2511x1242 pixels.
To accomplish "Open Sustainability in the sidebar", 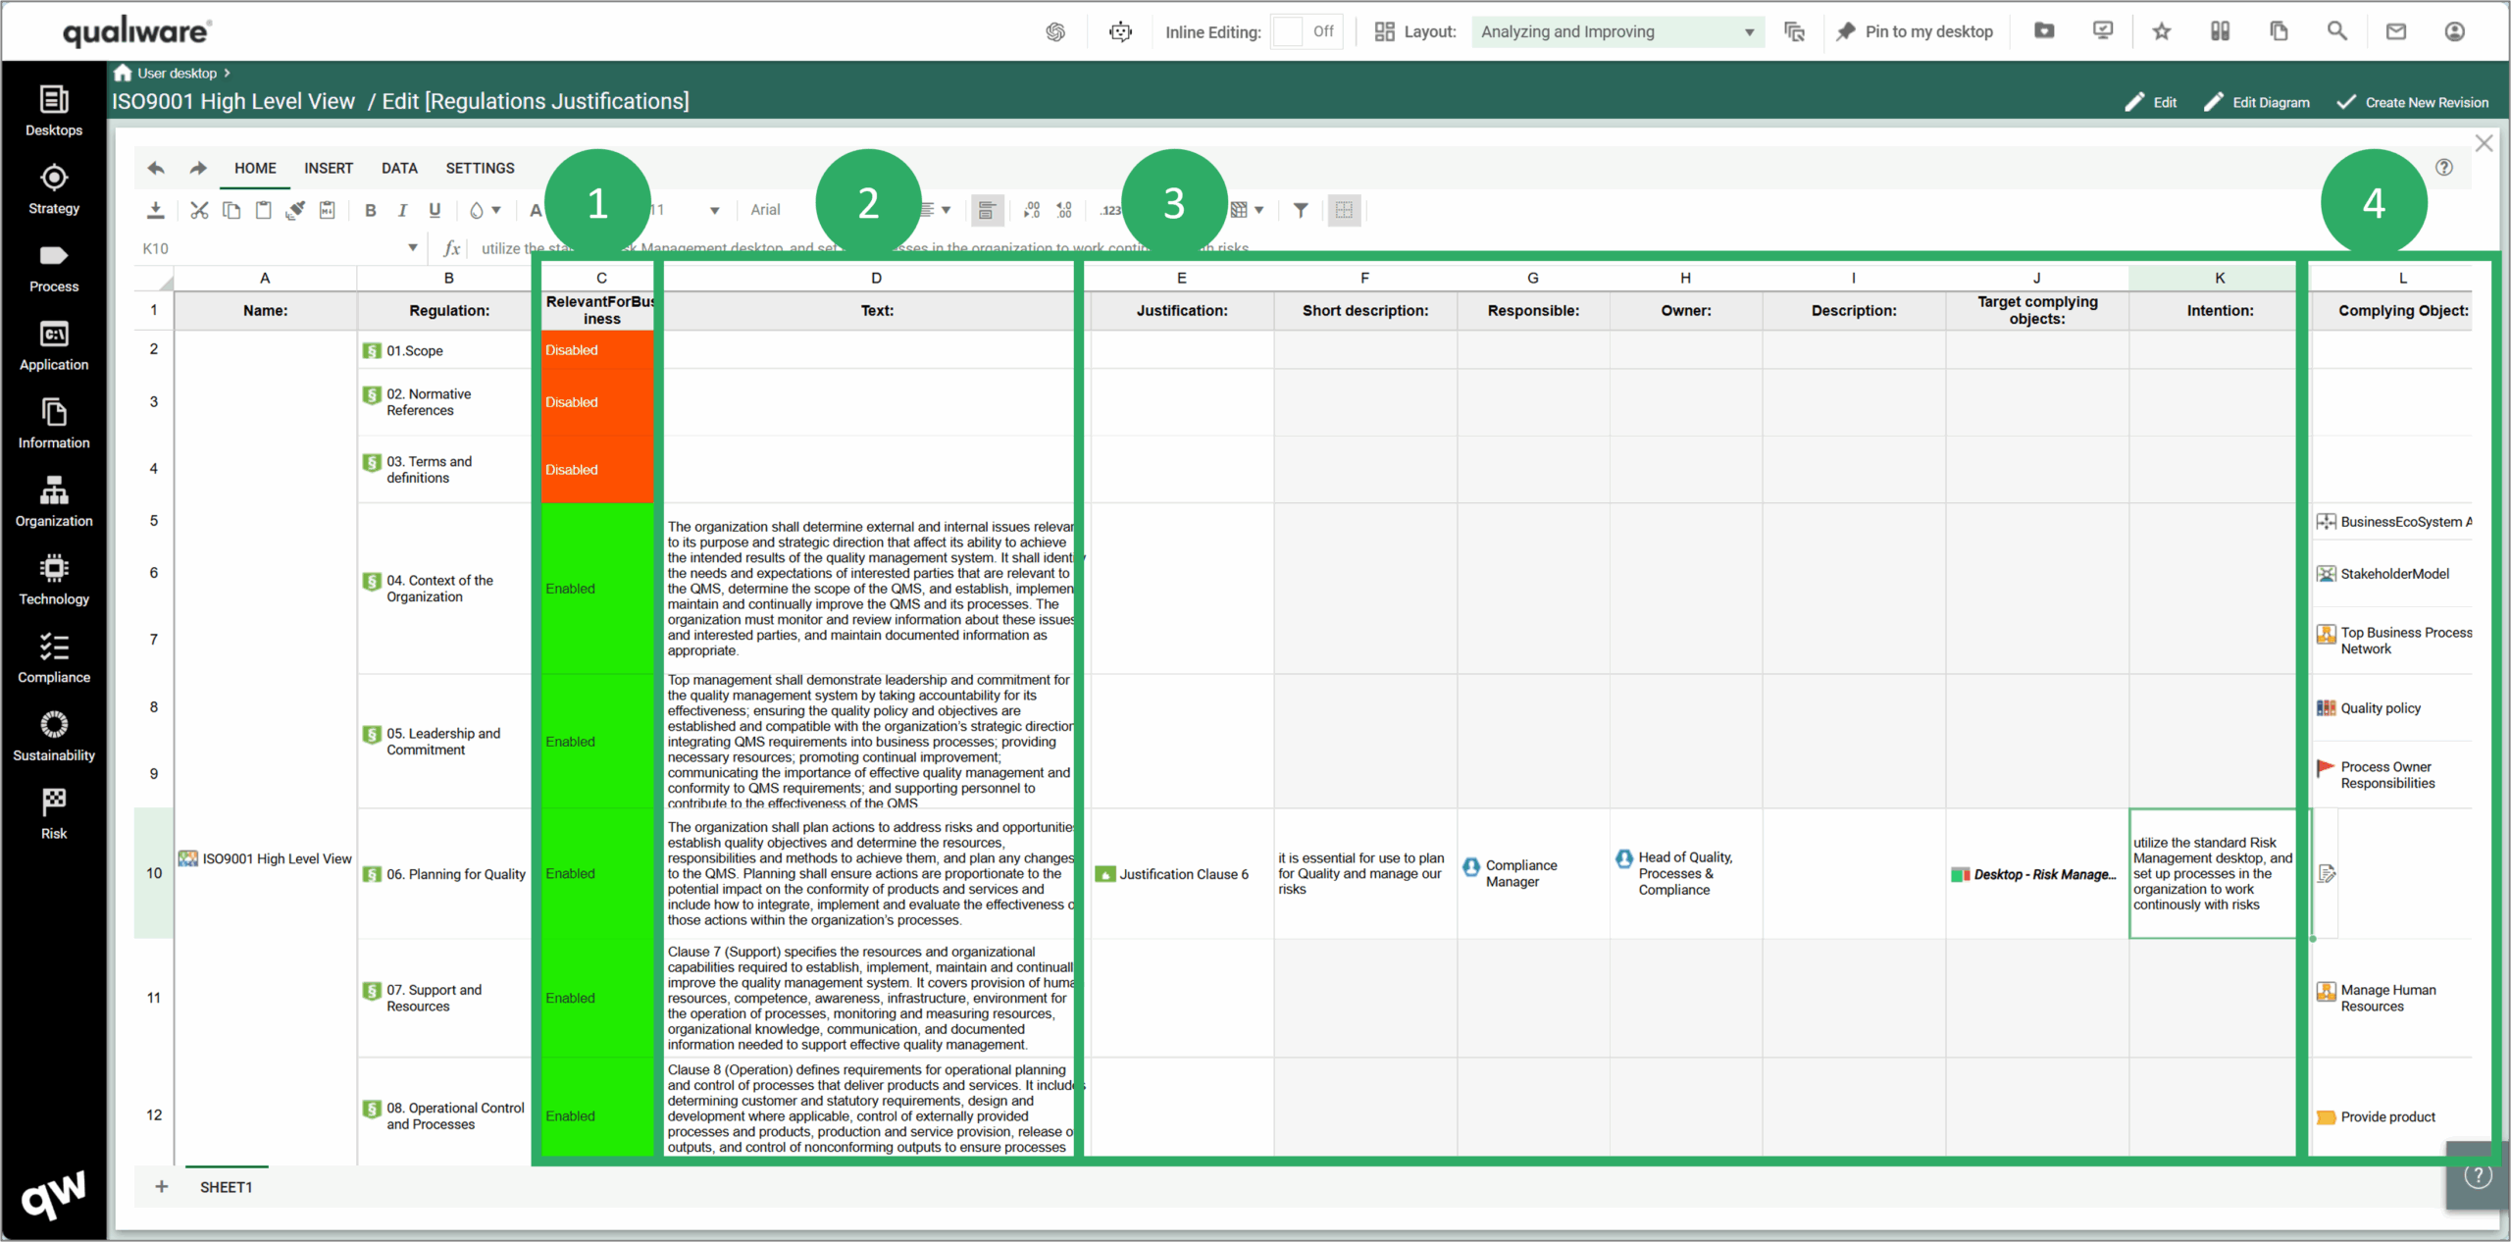I will click(x=54, y=737).
